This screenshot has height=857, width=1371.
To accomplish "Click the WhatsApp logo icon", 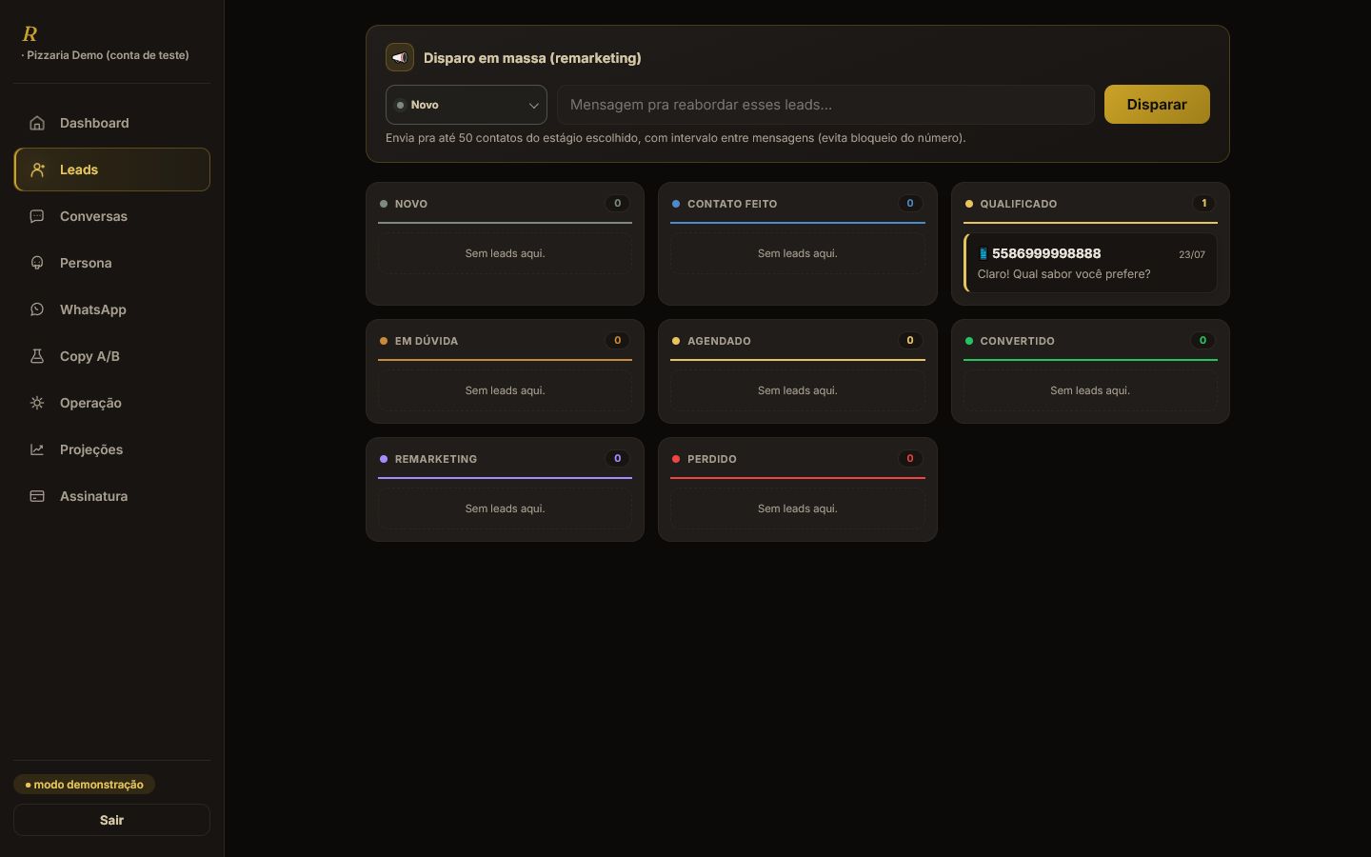I will coord(37,309).
